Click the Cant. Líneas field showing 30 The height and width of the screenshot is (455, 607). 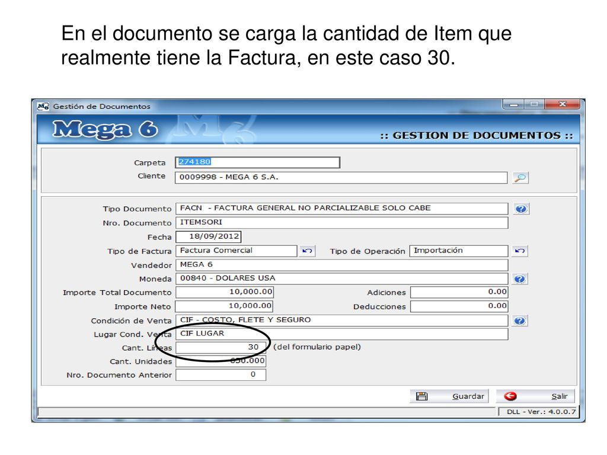click(221, 347)
